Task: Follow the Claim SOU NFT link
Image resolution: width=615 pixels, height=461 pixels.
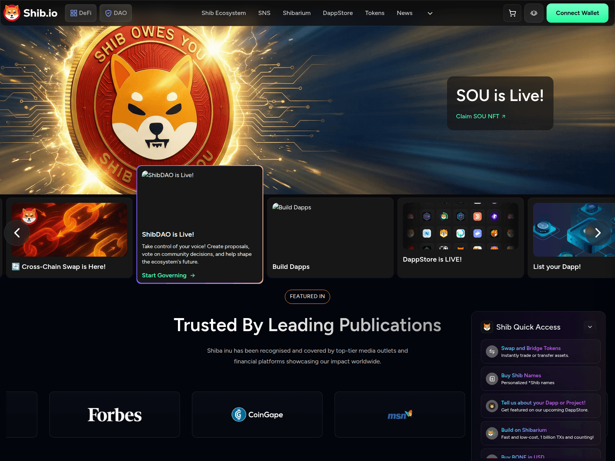Action: click(x=480, y=116)
